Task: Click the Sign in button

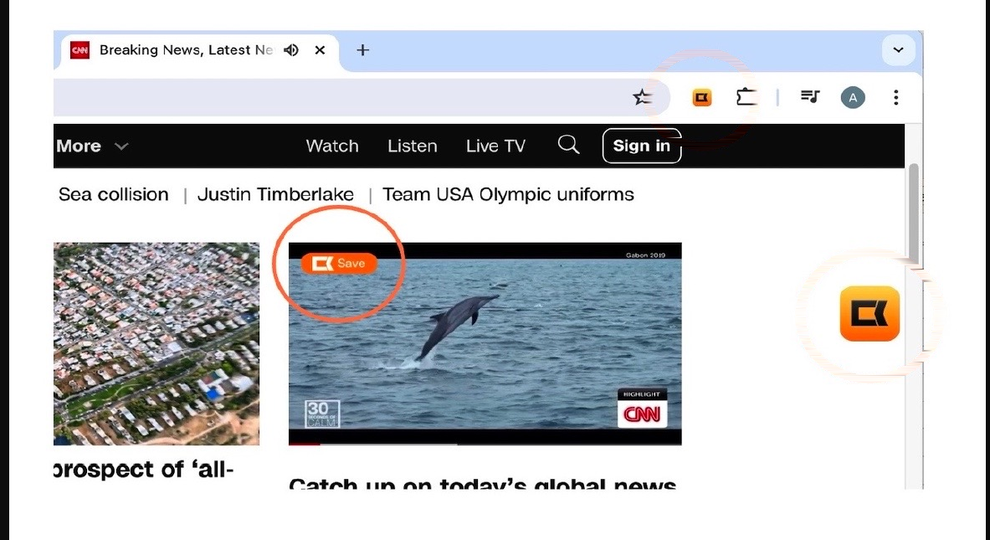Action: point(642,146)
